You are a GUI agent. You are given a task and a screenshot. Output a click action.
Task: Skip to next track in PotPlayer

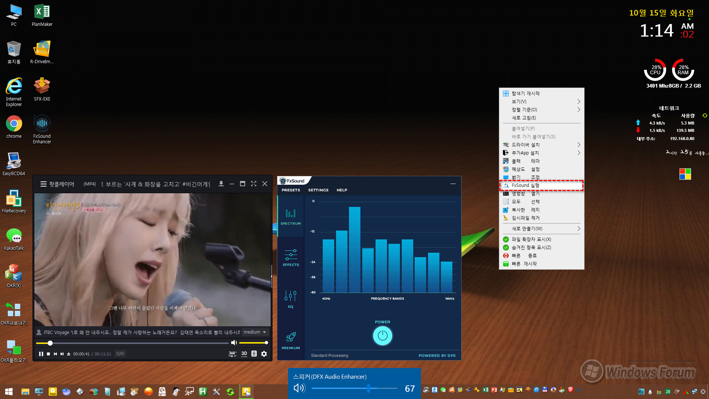pos(62,354)
